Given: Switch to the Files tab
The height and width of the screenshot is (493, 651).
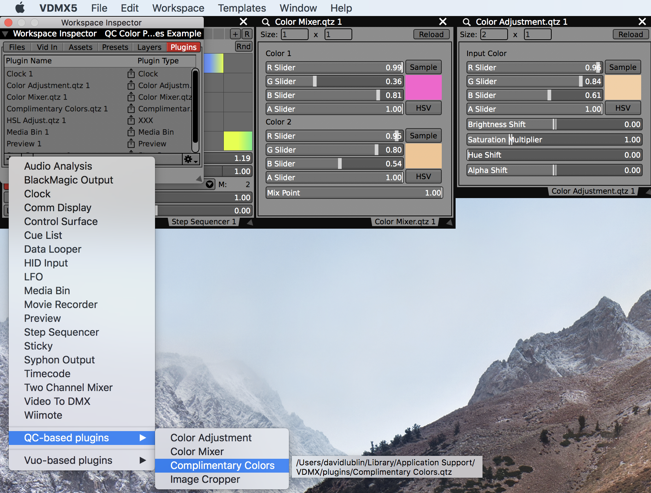Looking at the screenshot, I should tap(17, 47).
